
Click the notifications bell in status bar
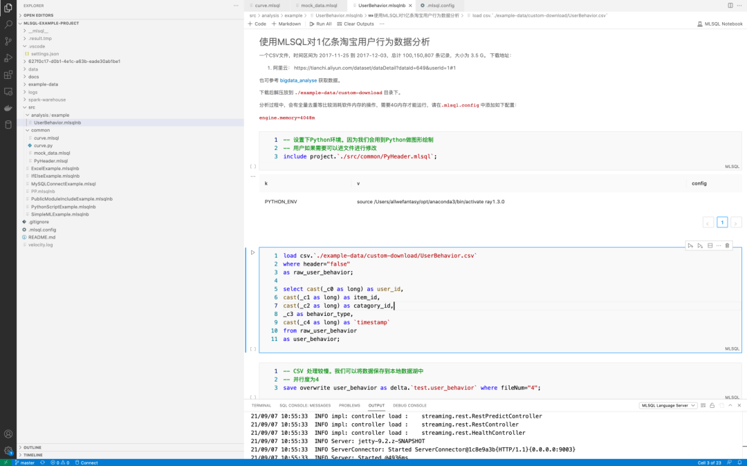click(x=740, y=463)
